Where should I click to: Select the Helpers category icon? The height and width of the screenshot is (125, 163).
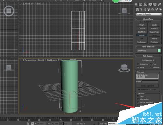(153, 10)
